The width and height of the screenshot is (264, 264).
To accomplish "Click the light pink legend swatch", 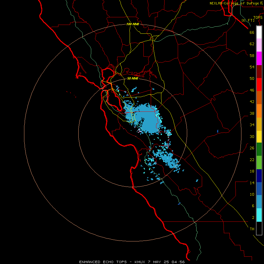I will [259, 45].
